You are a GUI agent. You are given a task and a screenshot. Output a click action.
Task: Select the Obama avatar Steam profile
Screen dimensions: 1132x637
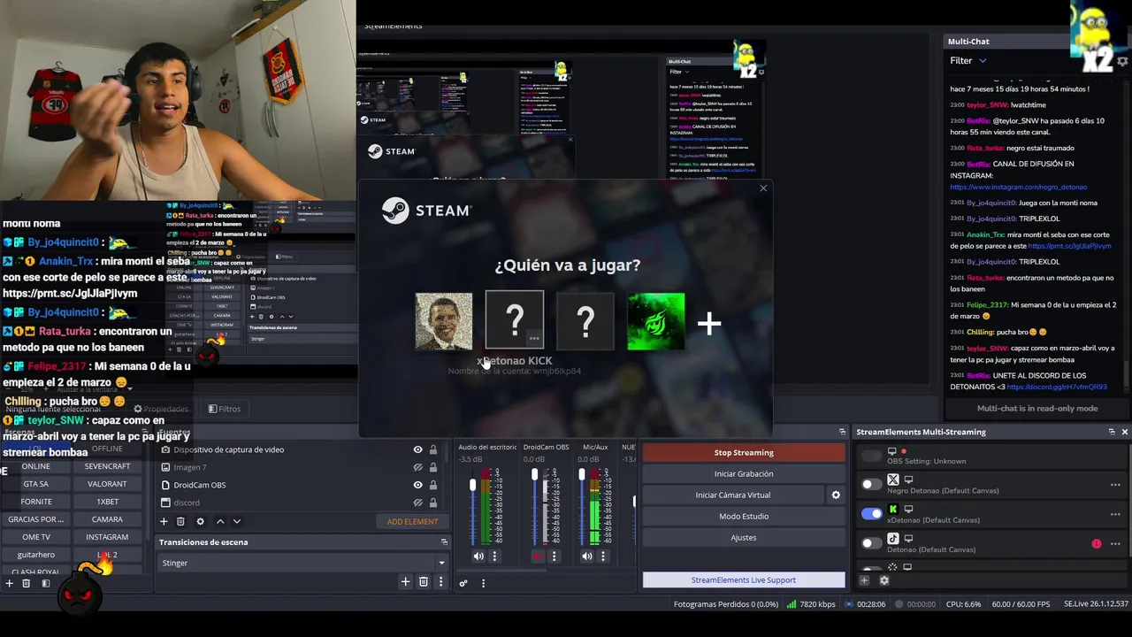point(444,321)
